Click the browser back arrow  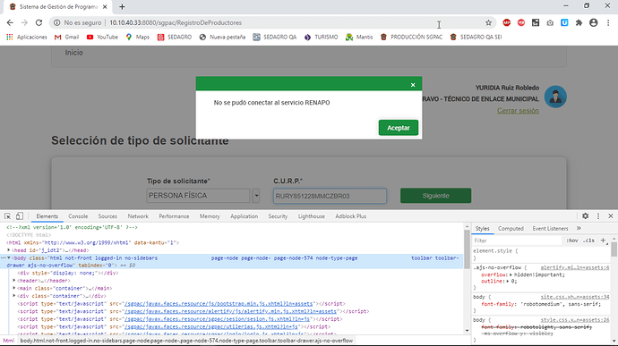[10, 23]
